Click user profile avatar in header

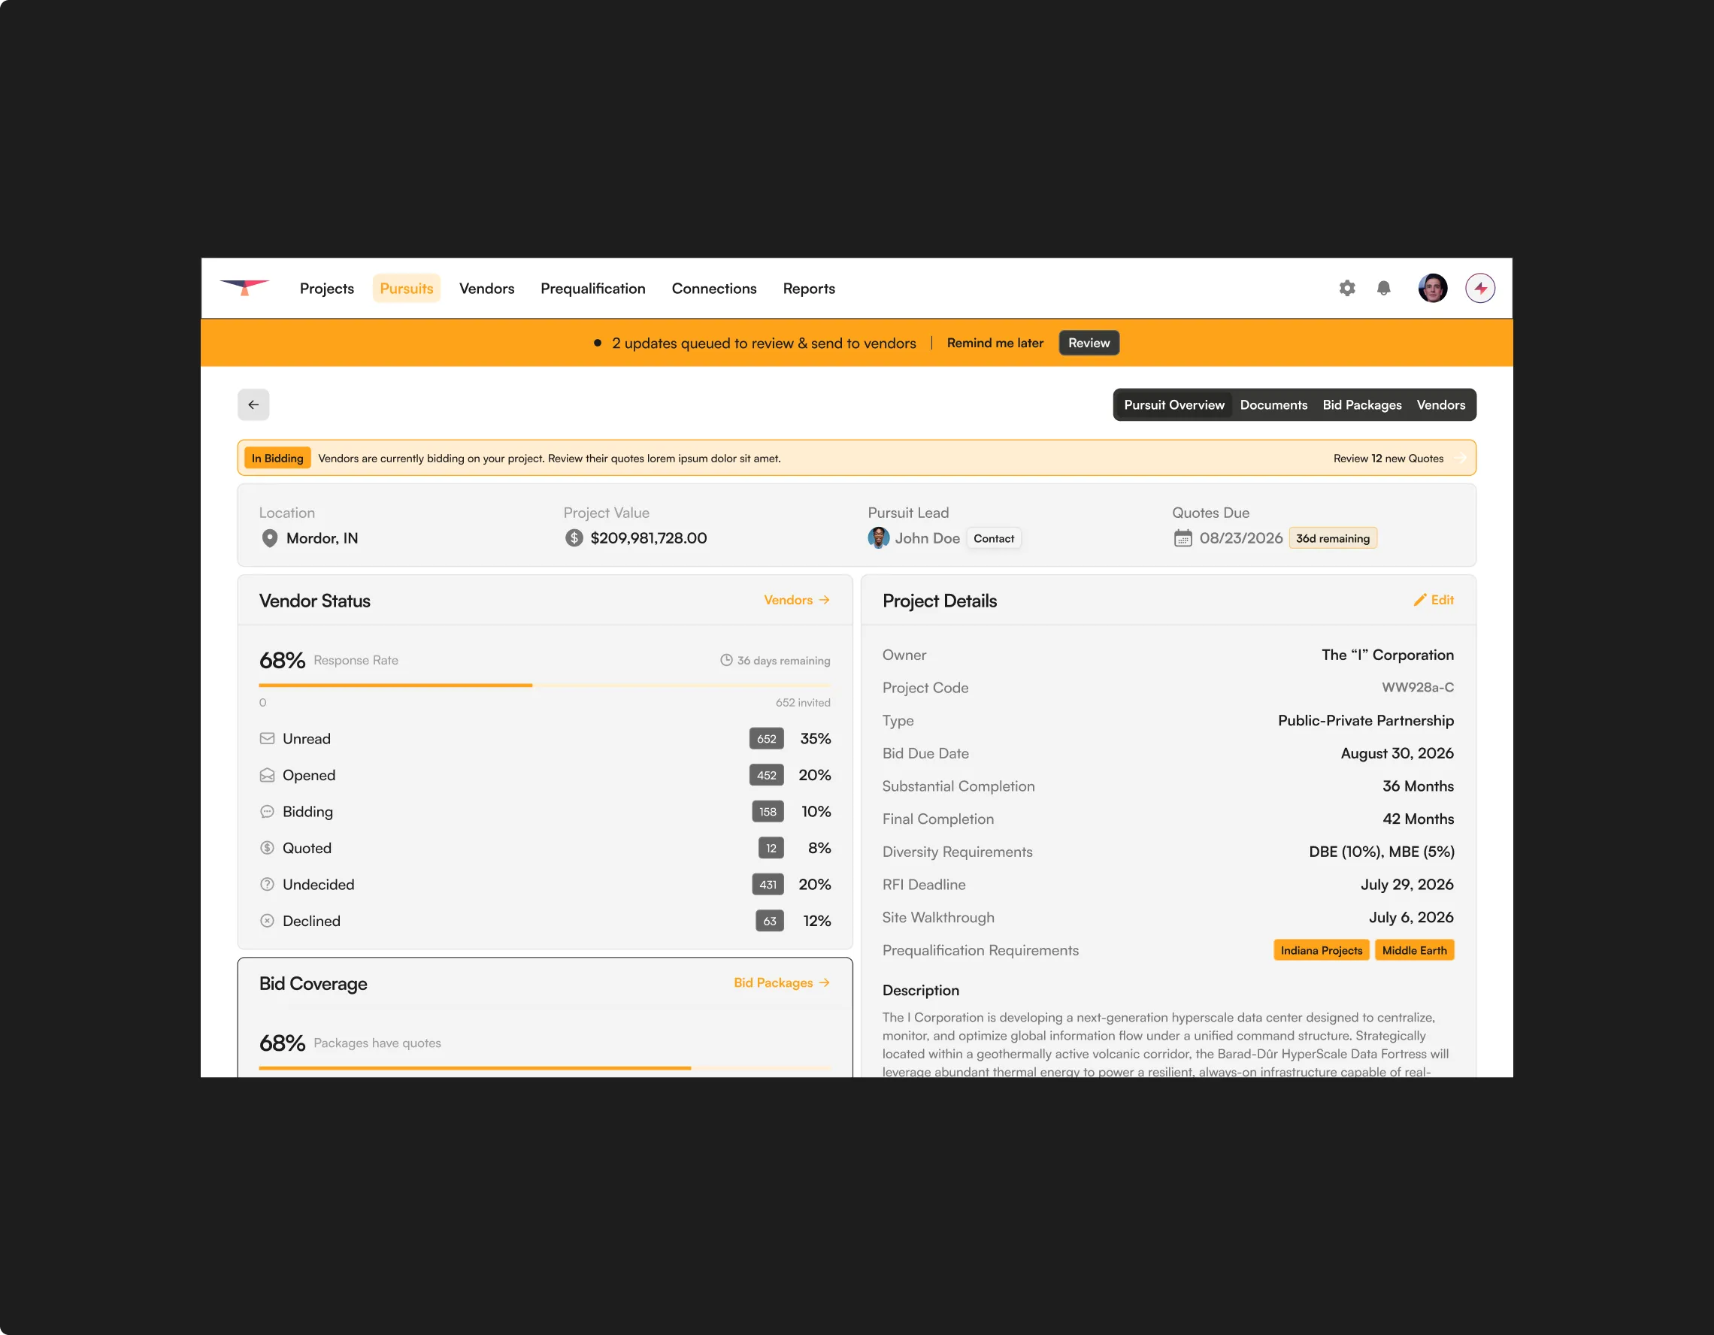point(1432,288)
